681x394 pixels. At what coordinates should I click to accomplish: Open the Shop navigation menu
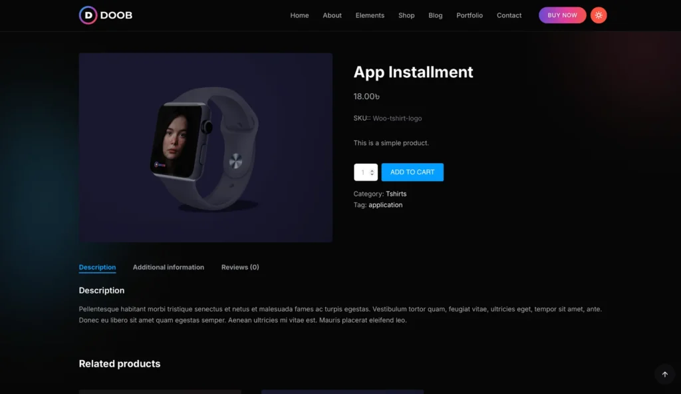406,15
